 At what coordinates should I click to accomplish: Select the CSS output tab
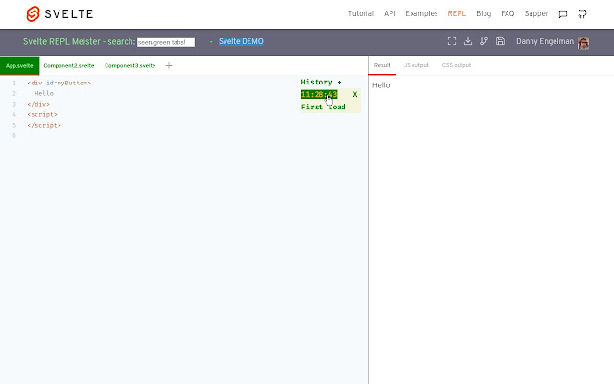pos(457,65)
